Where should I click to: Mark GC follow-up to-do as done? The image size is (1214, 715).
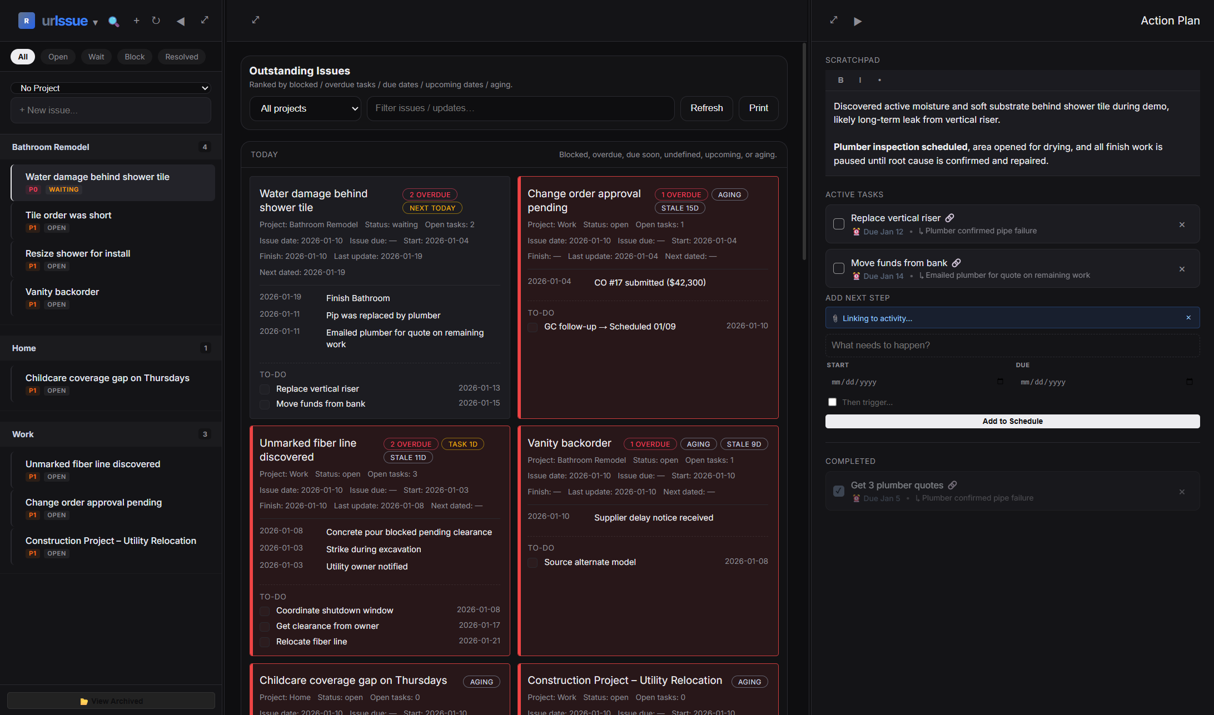pos(532,327)
